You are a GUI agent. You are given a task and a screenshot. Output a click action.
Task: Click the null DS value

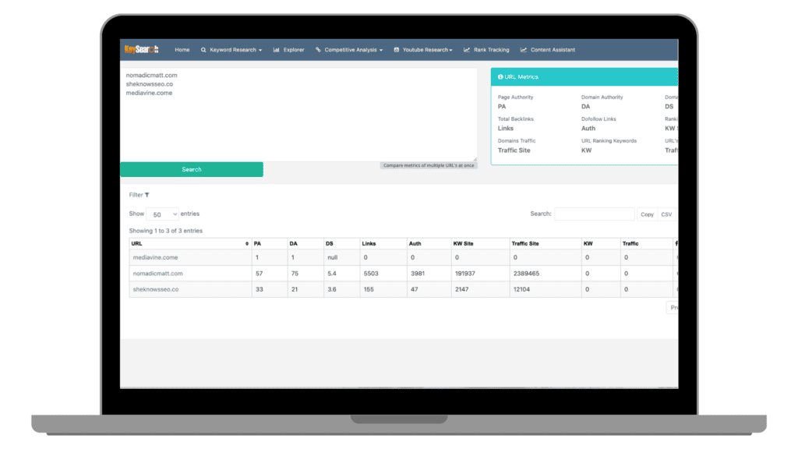click(x=332, y=257)
